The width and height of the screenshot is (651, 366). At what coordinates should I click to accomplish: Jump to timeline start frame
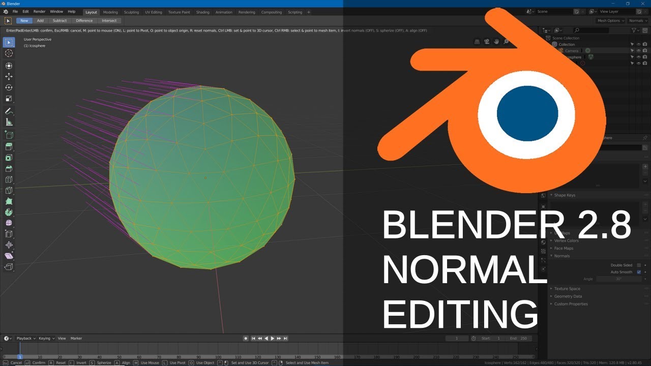(253, 338)
